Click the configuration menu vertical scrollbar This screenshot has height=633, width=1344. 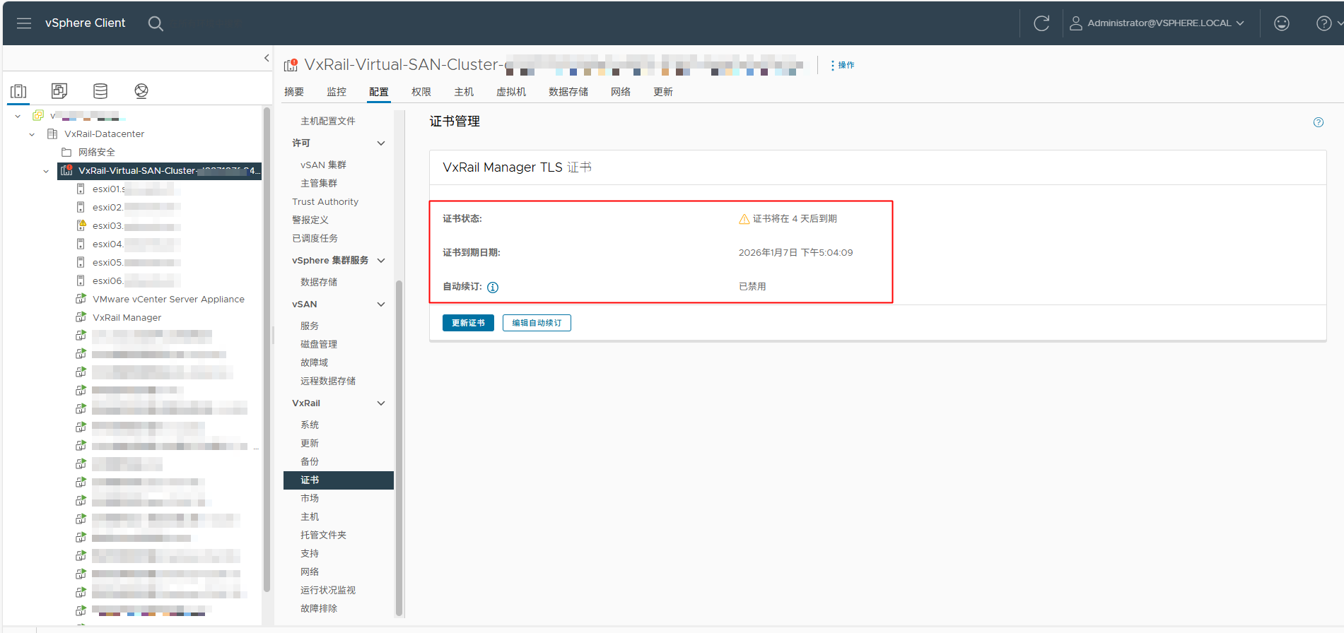399,448
